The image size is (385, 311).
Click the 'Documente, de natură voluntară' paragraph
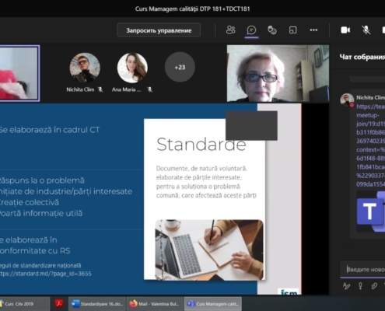(206, 182)
